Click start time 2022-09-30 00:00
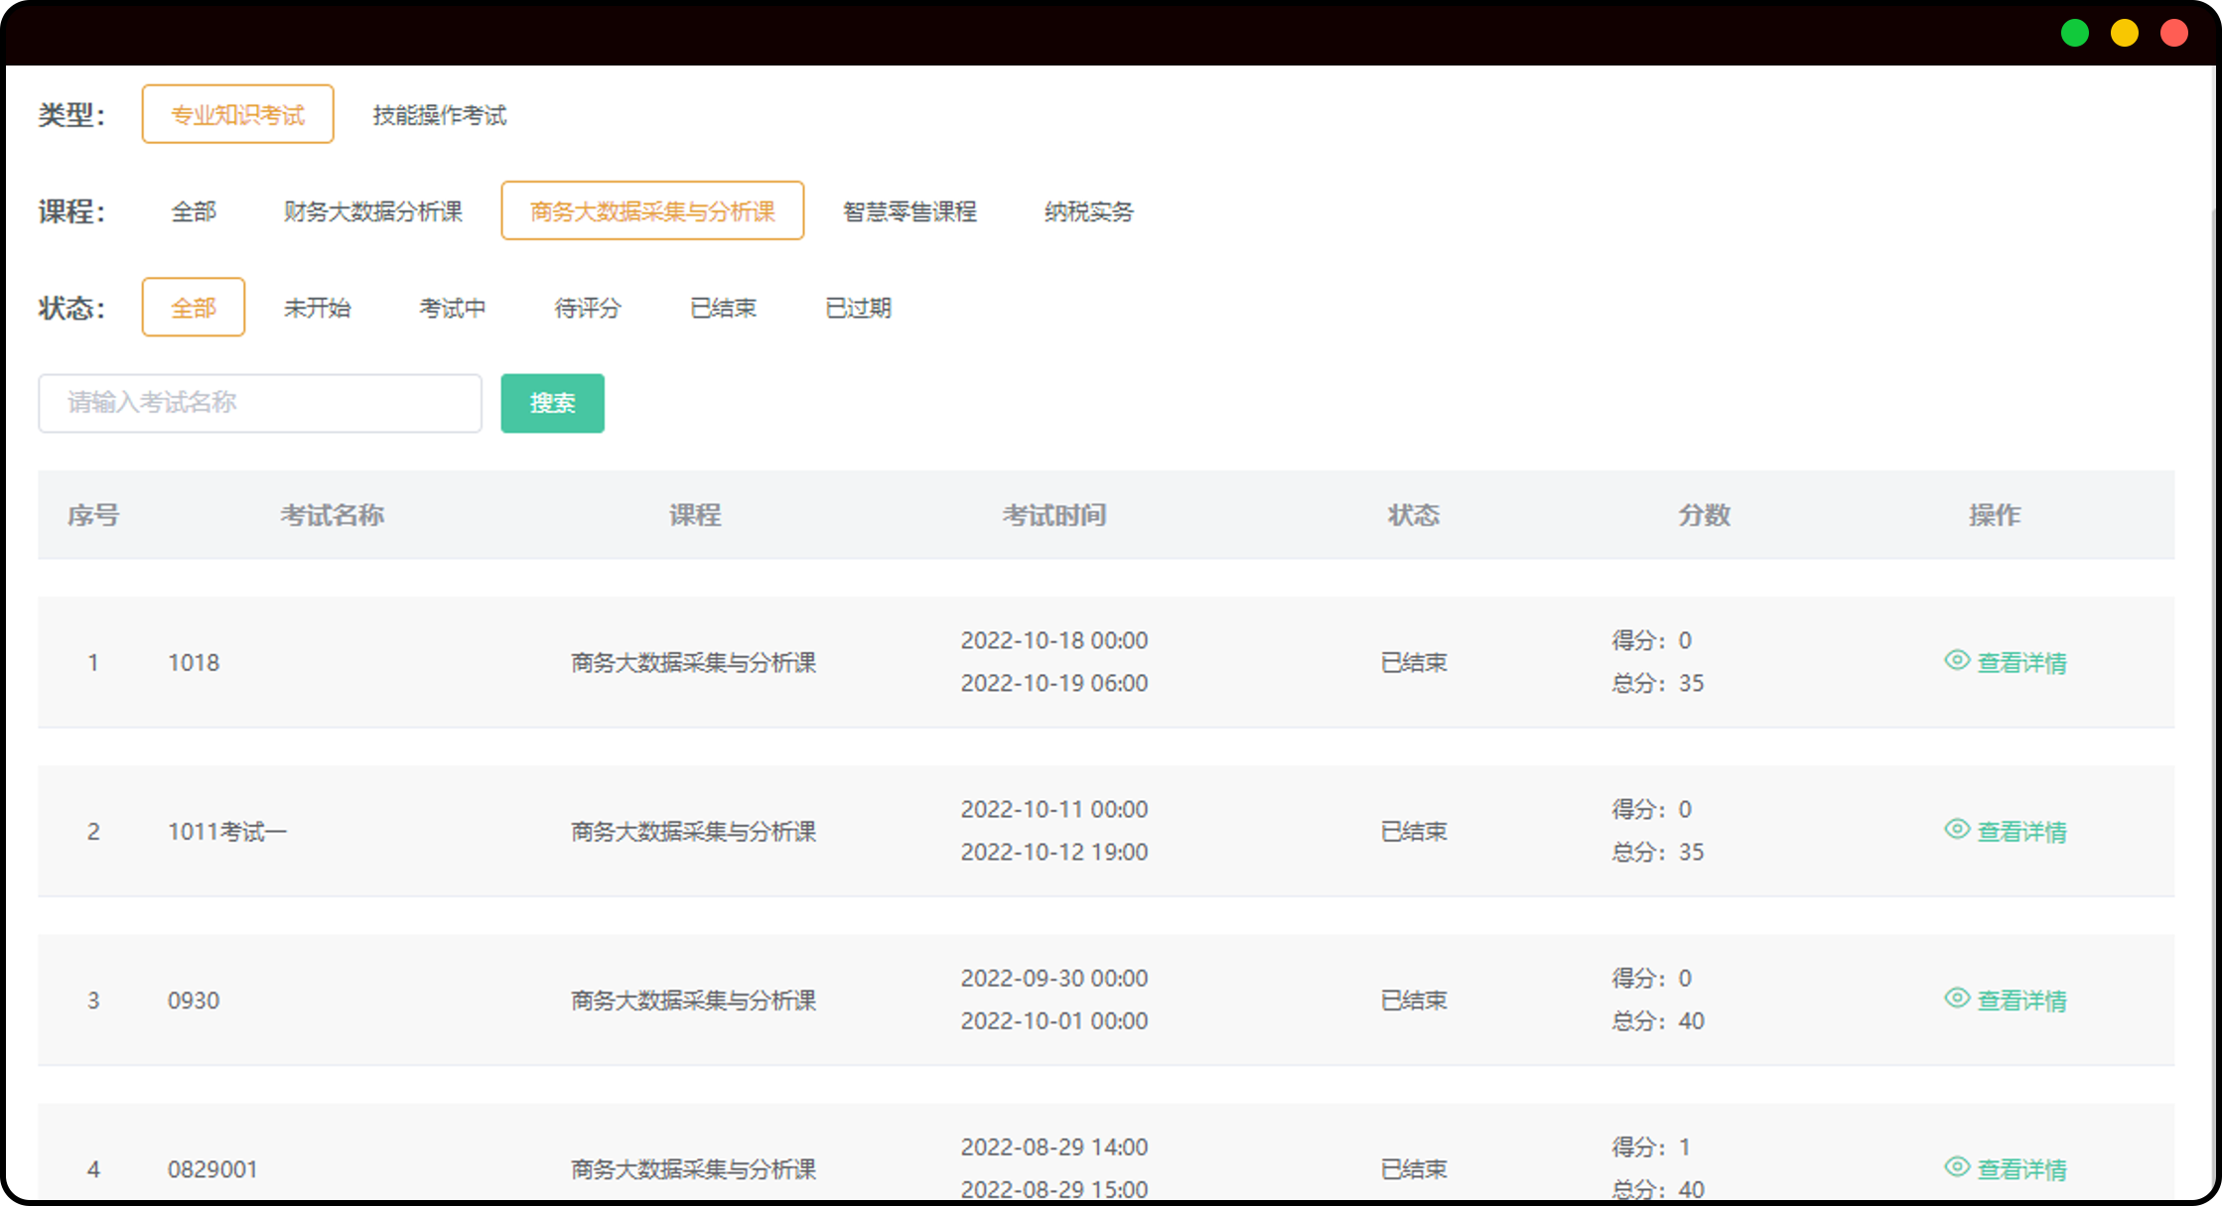The image size is (2222, 1206). click(1054, 978)
